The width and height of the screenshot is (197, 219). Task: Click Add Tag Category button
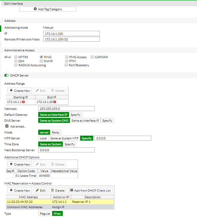(x=48, y=9)
